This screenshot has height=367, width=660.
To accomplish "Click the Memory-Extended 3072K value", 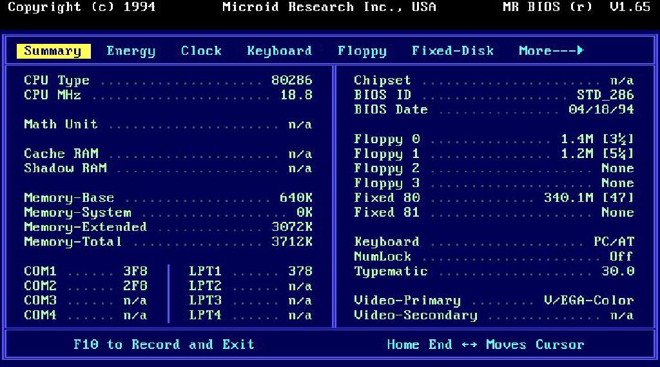I will tap(292, 226).
